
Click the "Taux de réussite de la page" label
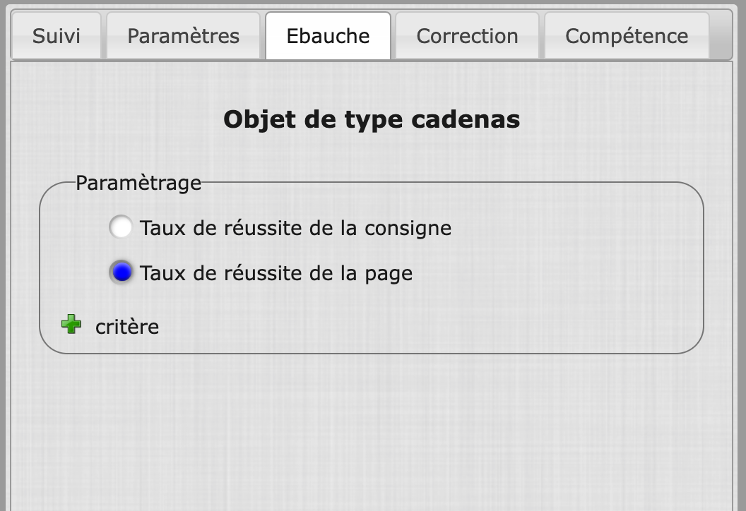click(276, 272)
